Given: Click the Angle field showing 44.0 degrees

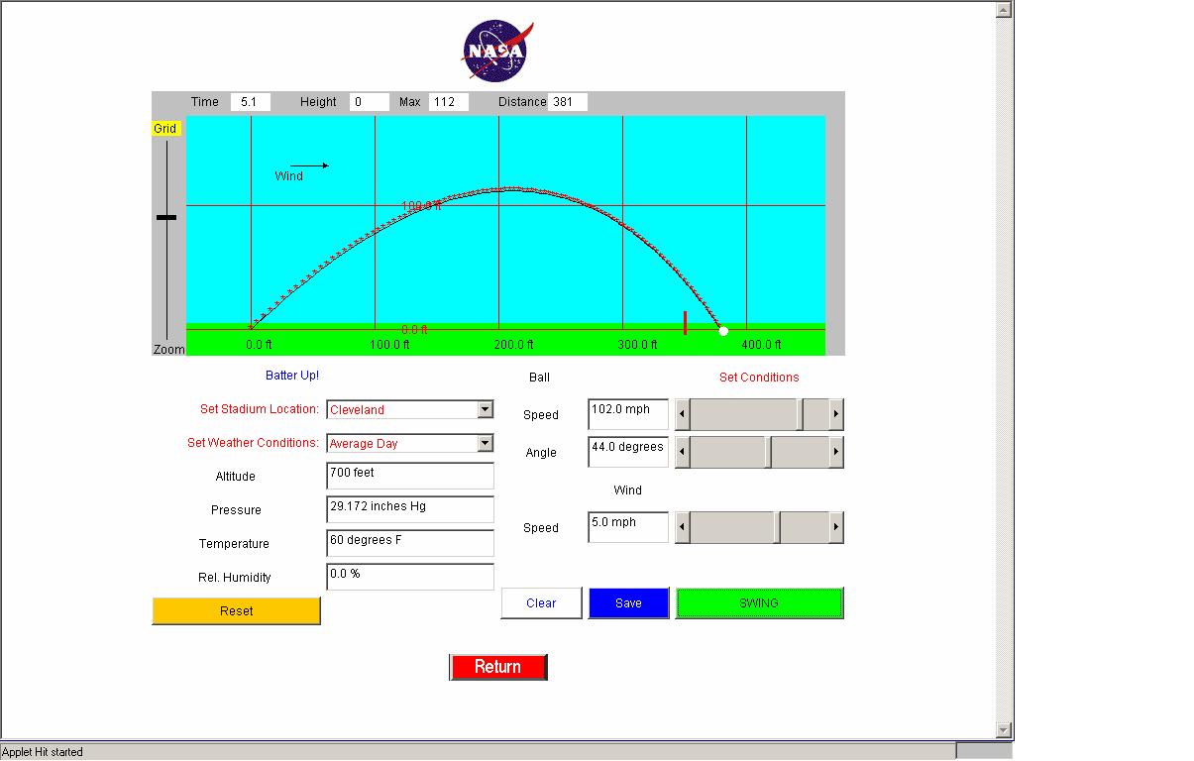Looking at the screenshot, I should 628,452.
